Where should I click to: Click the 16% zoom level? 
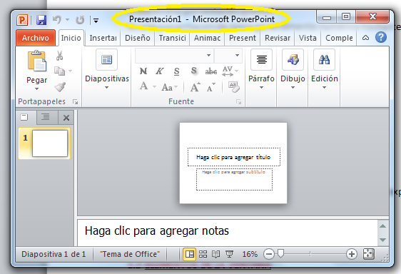pos(250,254)
